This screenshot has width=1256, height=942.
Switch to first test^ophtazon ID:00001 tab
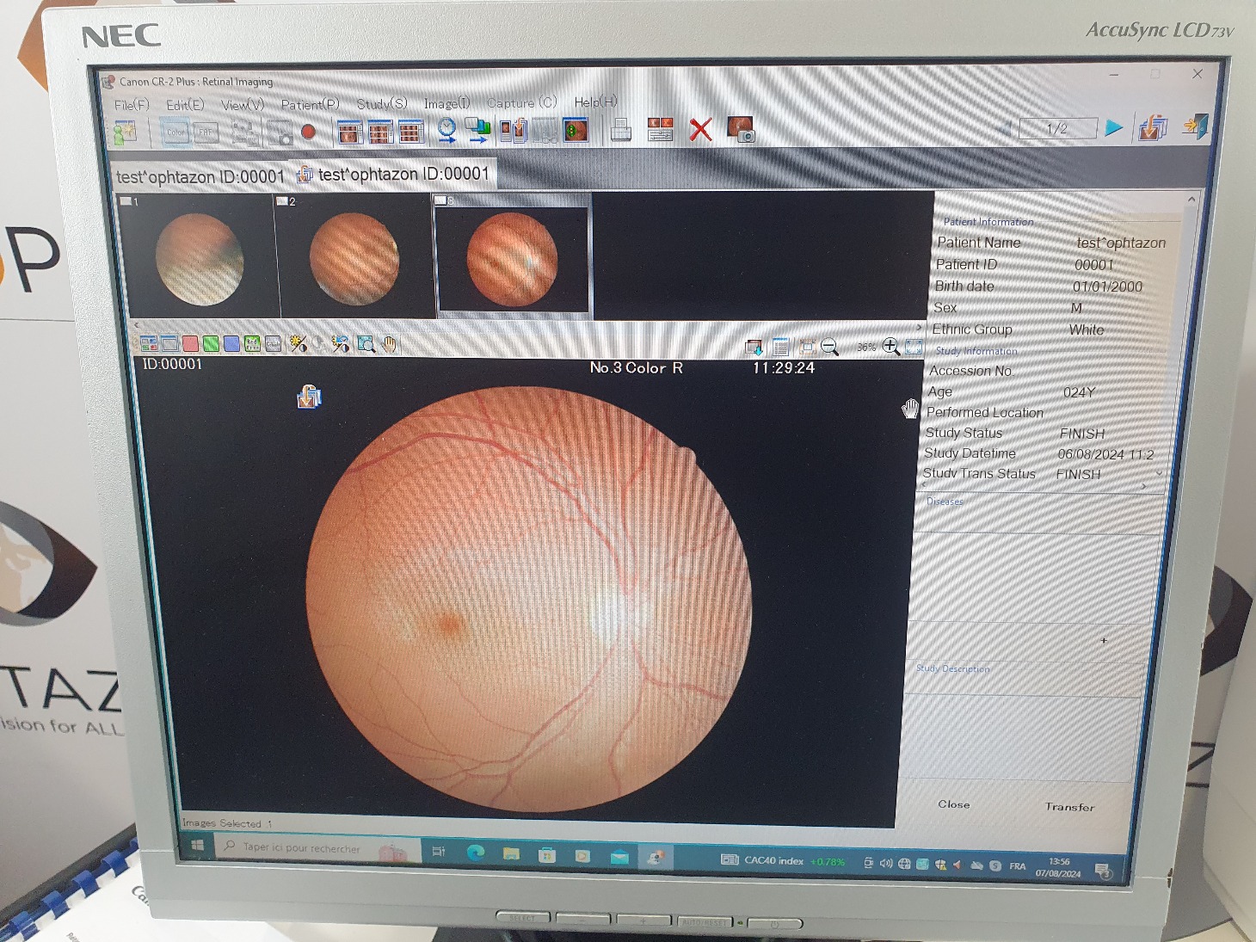200,176
